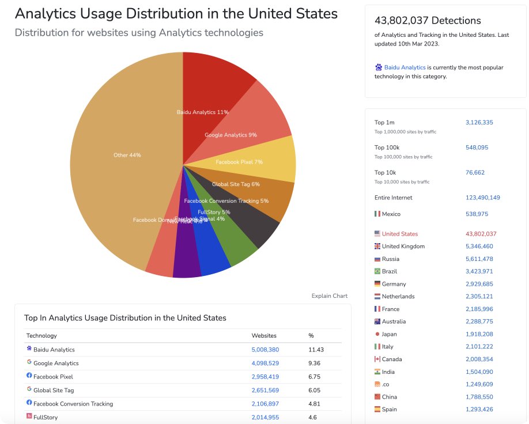The height and width of the screenshot is (424, 529).
Task: Click the .co domain icon
Action: tap(377, 384)
